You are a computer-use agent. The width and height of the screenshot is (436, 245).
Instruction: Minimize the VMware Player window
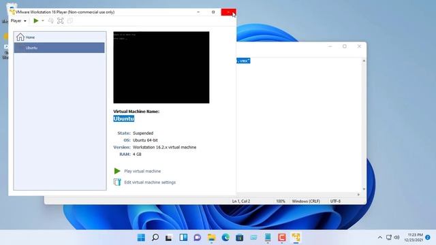pos(198,12)
